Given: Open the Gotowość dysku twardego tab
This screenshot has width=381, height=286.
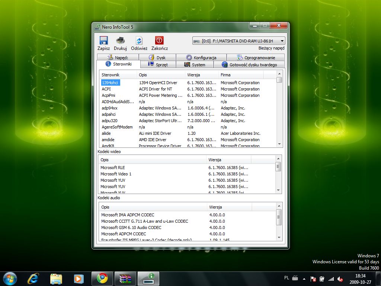Looking at the screenshot, I should coord(249,64).
